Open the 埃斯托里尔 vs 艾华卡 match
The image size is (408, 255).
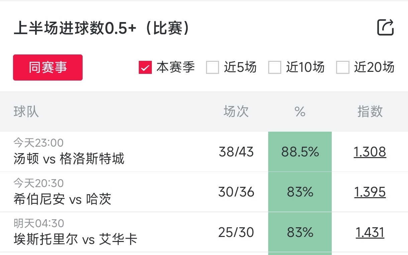pyautogui.click(x=76, y=239)
